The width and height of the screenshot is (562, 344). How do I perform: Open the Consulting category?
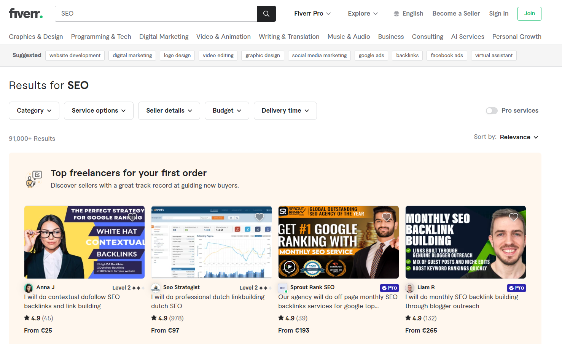click(427, 37)
